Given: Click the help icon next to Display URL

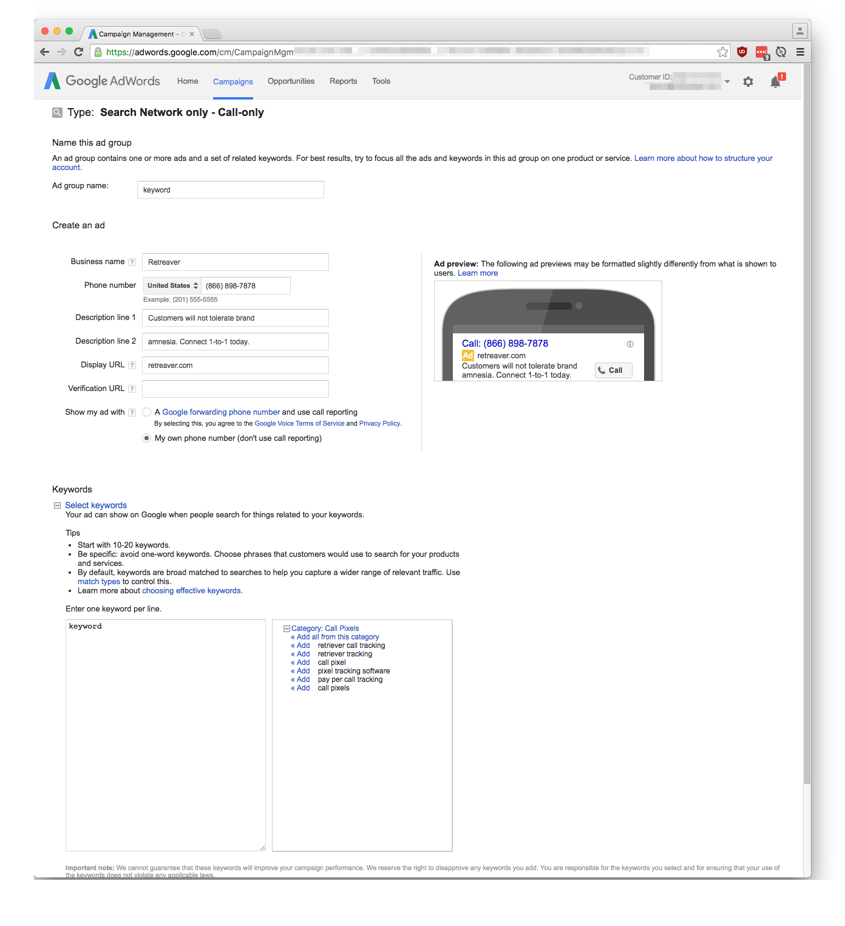Looking at the screenshot, I should pos(132,366).
